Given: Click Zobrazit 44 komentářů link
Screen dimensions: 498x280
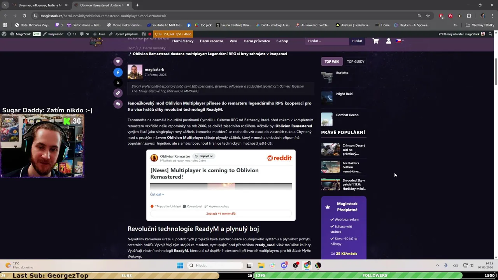Looking at the screenshot, I should (x=221, y=213).
